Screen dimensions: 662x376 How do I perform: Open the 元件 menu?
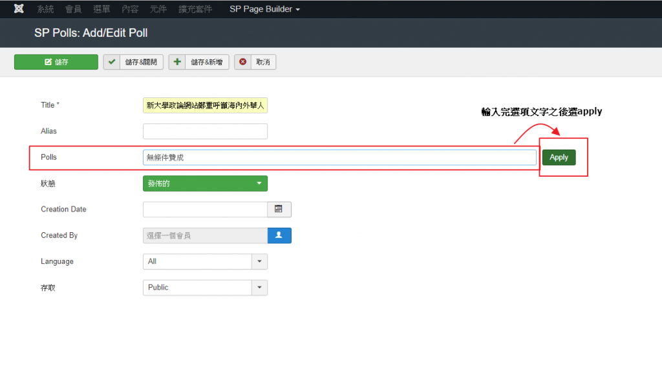tap(158, 10)
